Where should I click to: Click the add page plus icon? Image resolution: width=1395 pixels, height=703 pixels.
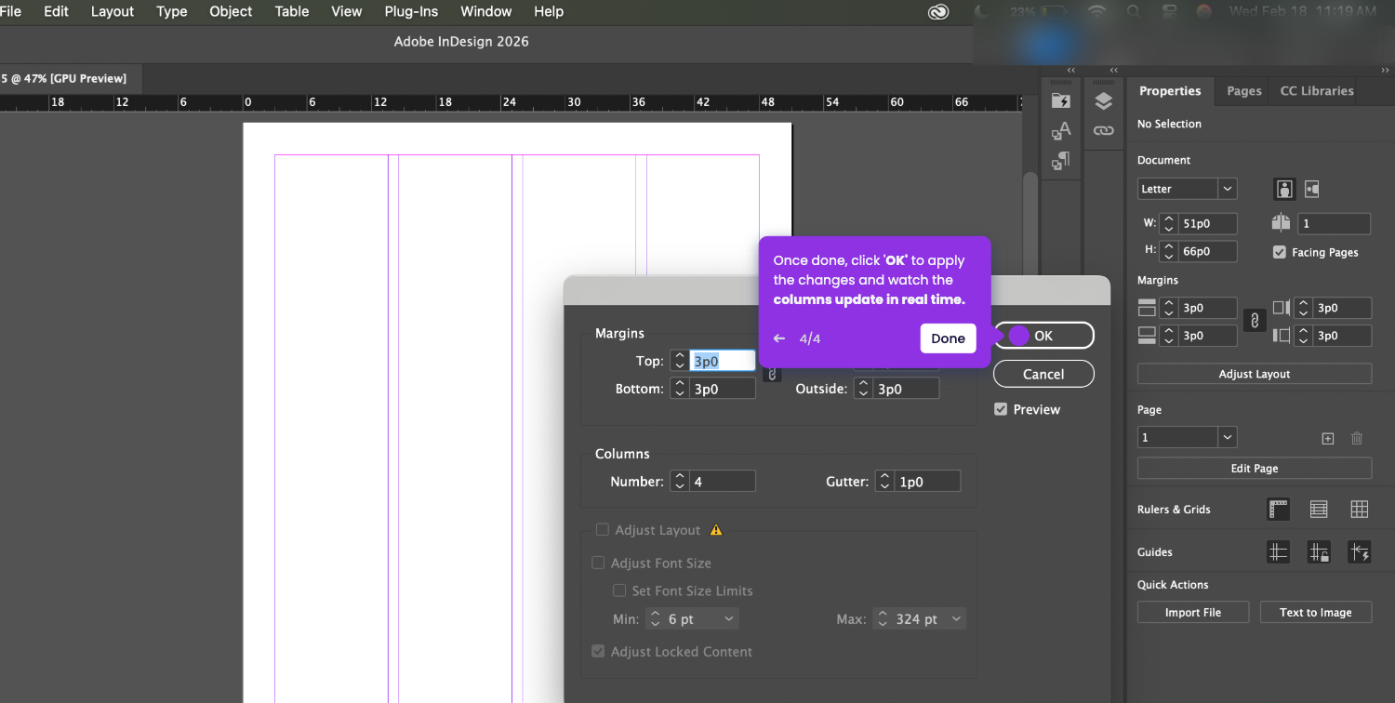1328,438
